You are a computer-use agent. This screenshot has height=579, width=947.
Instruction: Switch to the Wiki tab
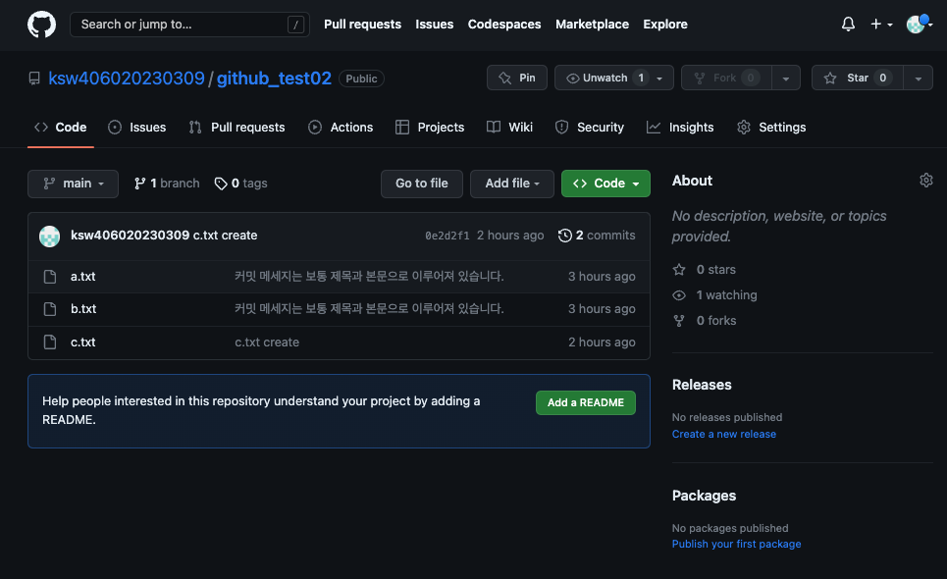pos(509,128)
